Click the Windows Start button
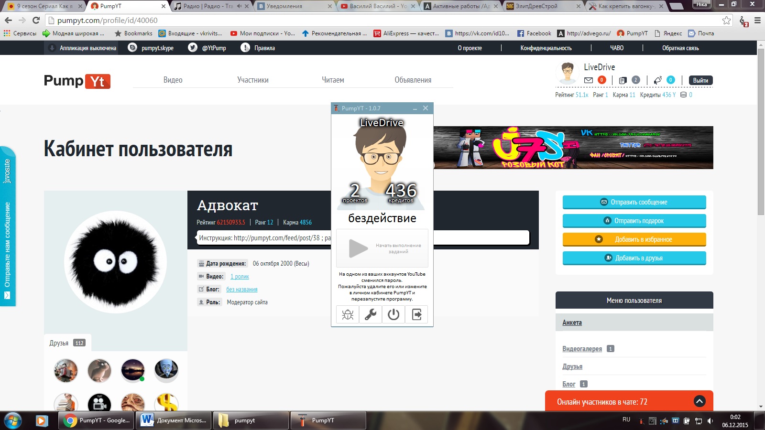This screenshot has height=430, width=765. coord(13,420)
